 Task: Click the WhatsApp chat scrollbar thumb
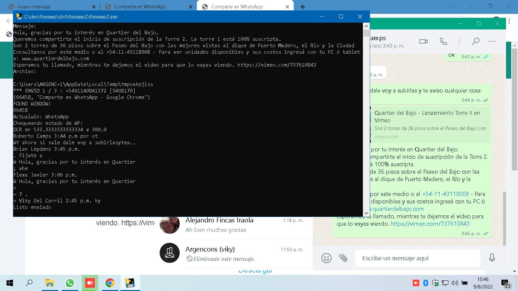[x=504, y=218]
